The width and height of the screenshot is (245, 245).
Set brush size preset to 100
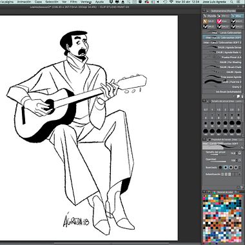tap(238, 132)
